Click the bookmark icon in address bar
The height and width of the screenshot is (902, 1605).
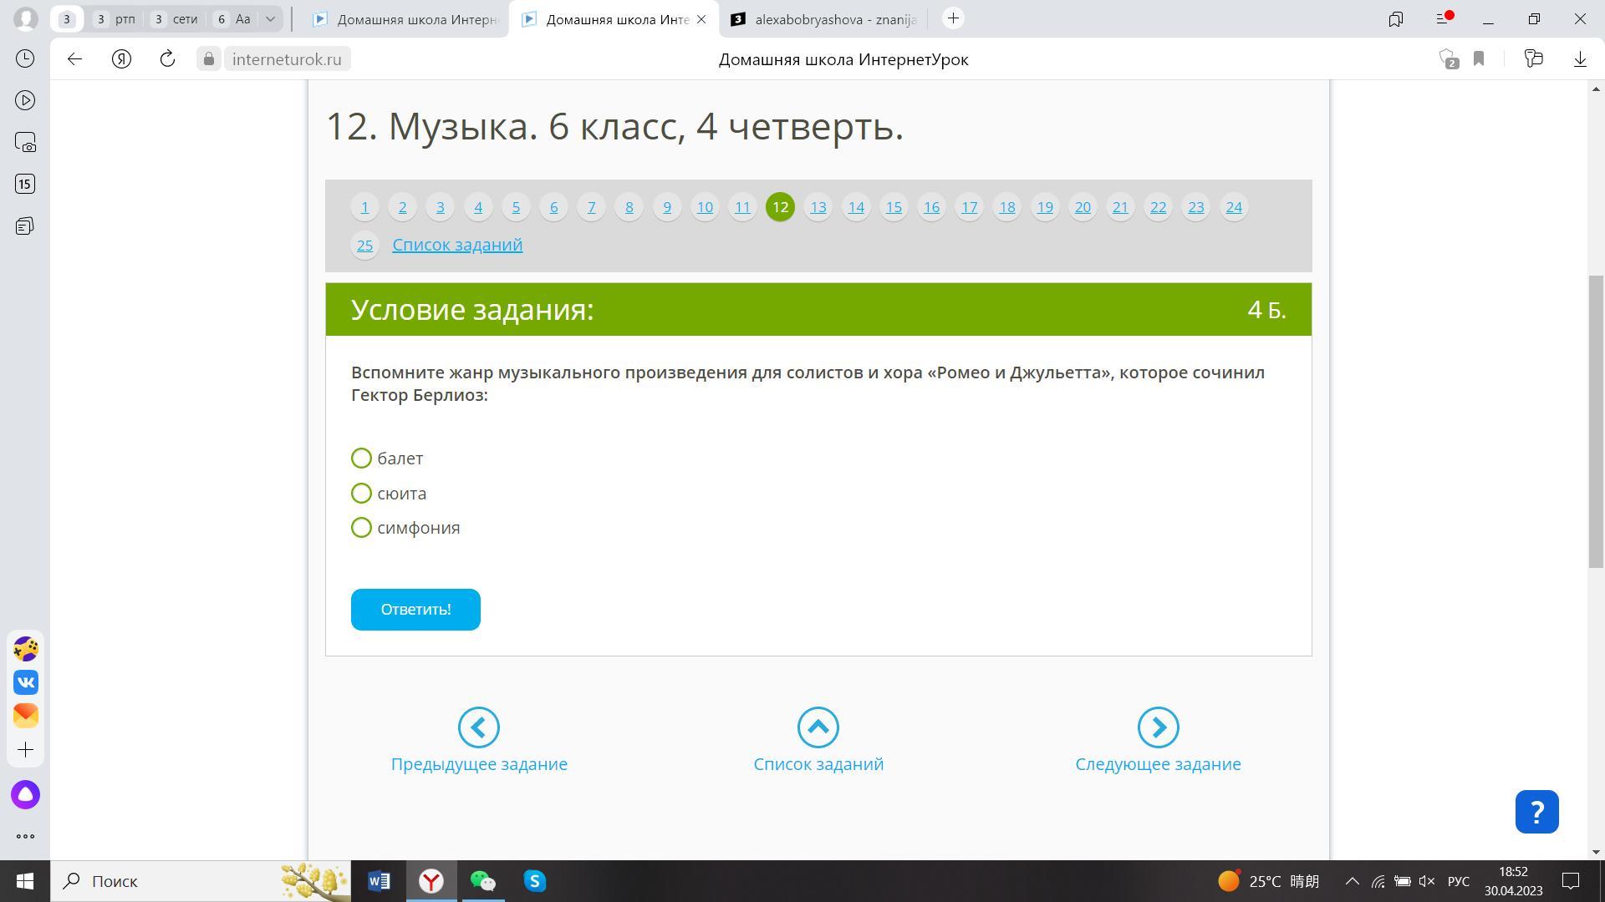[1479, 58]
